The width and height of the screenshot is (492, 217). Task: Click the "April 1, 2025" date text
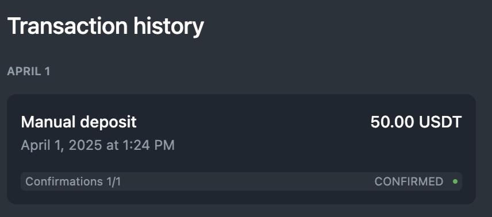click(x=61, y=145)
